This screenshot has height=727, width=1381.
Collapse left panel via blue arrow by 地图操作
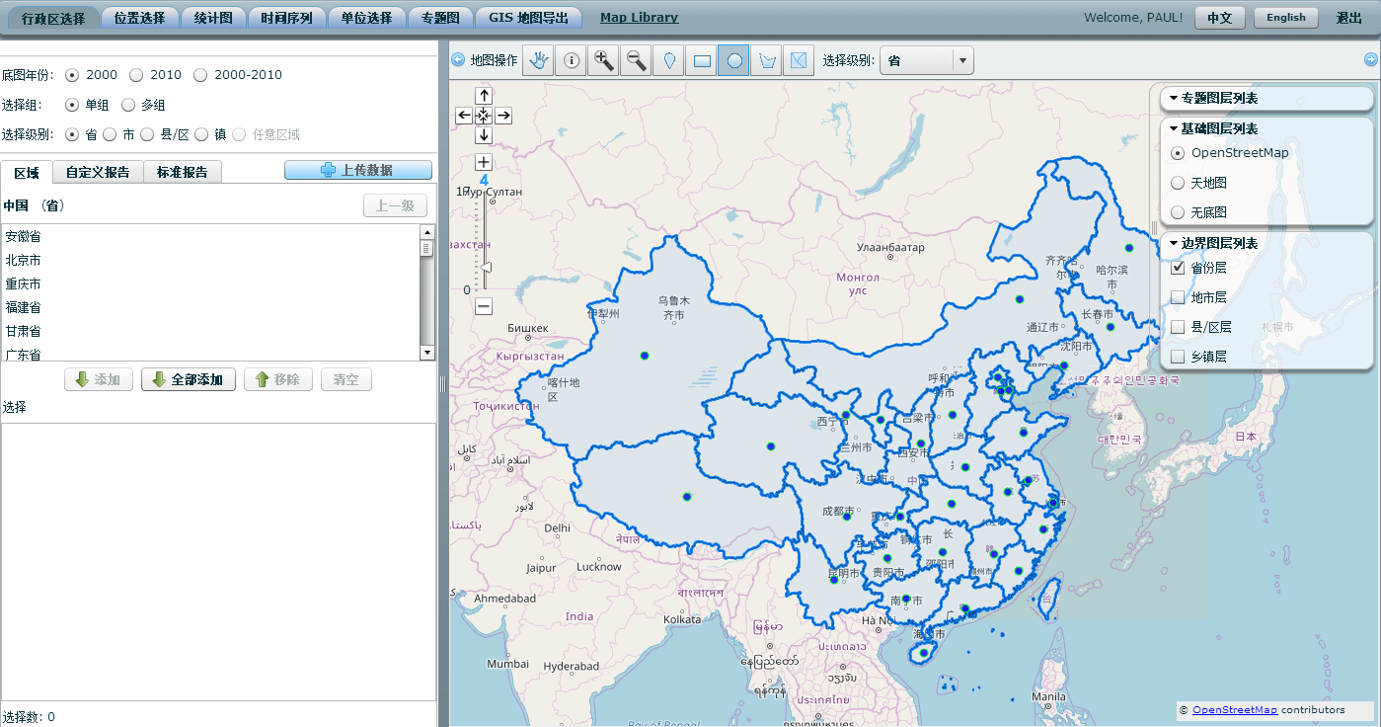[458, 60]
